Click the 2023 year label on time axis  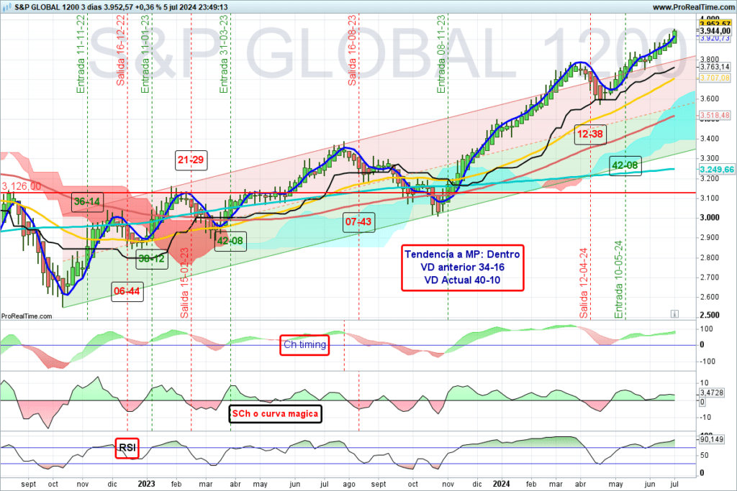pos(146,484)
